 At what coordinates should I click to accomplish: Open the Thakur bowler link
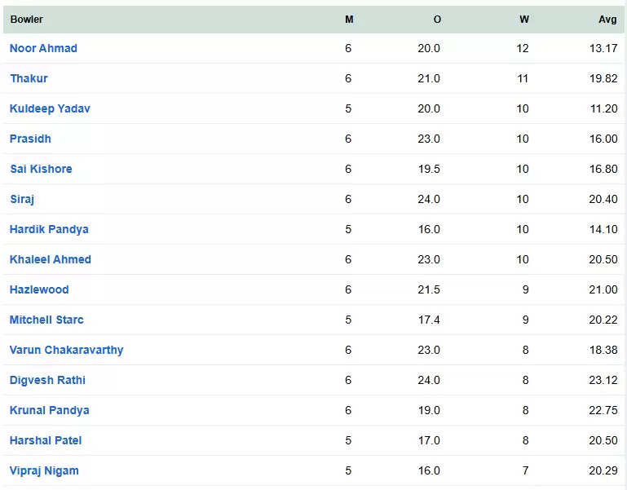click(29, 78)
